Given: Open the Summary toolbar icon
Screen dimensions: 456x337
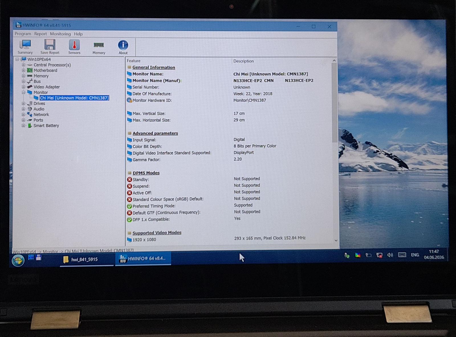Looking at the screenshot, I should click(25, 47).
